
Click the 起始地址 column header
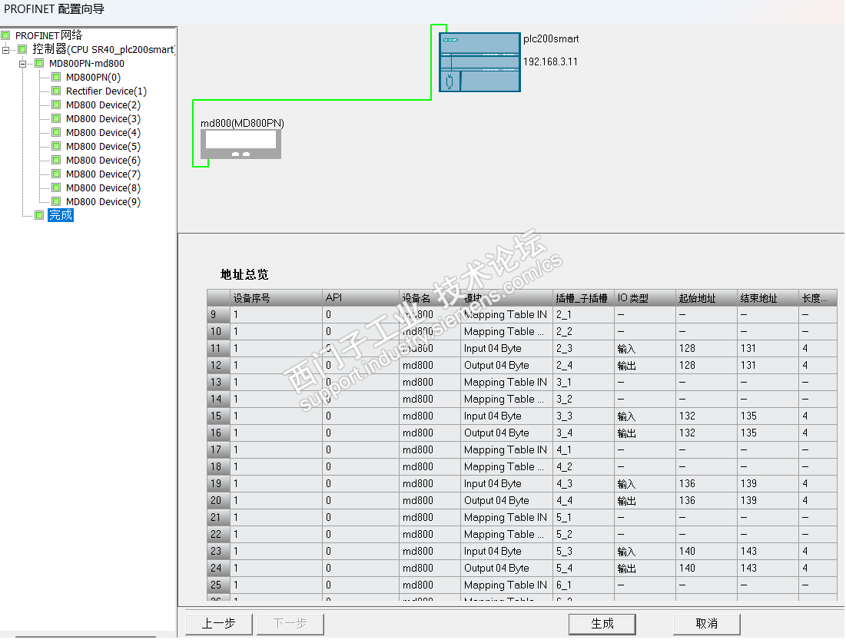[706, 298]
